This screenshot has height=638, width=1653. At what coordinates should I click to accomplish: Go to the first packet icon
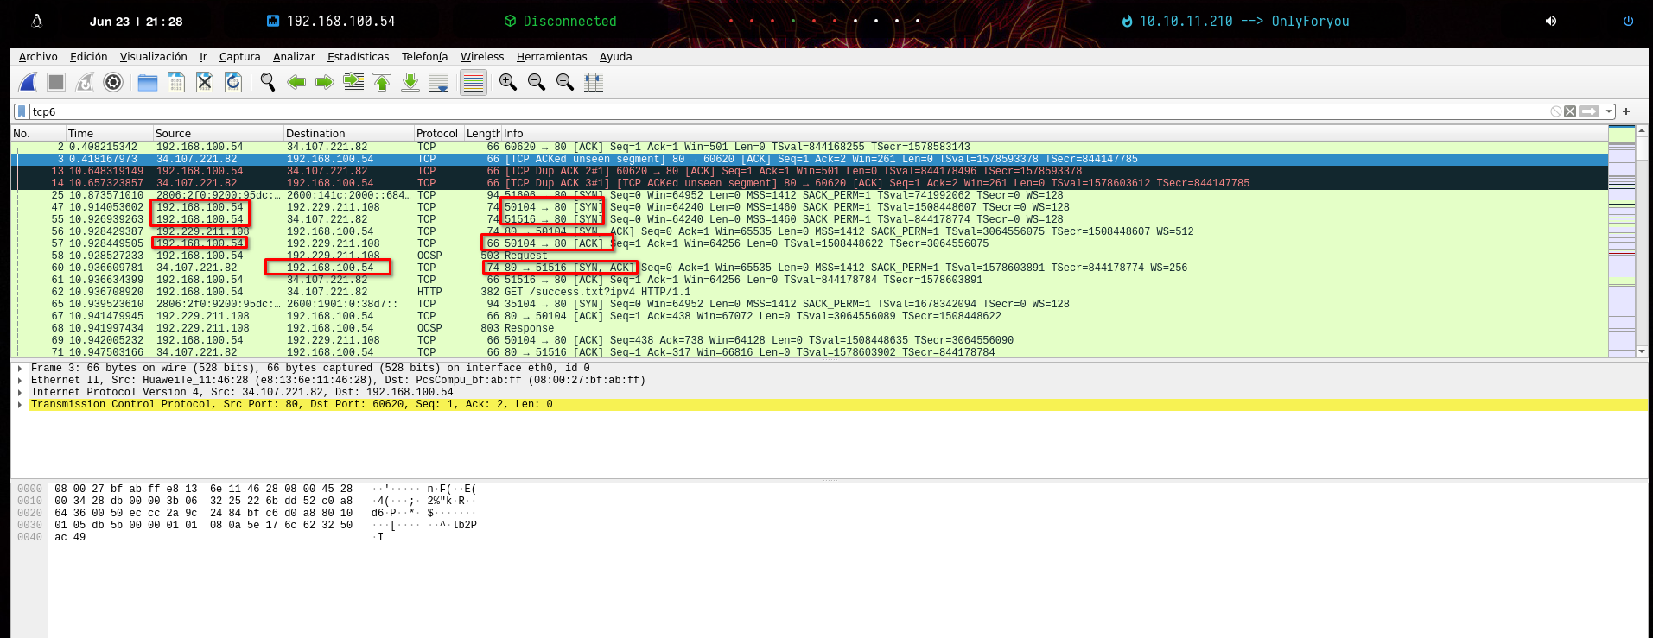(x=382, y=82)
